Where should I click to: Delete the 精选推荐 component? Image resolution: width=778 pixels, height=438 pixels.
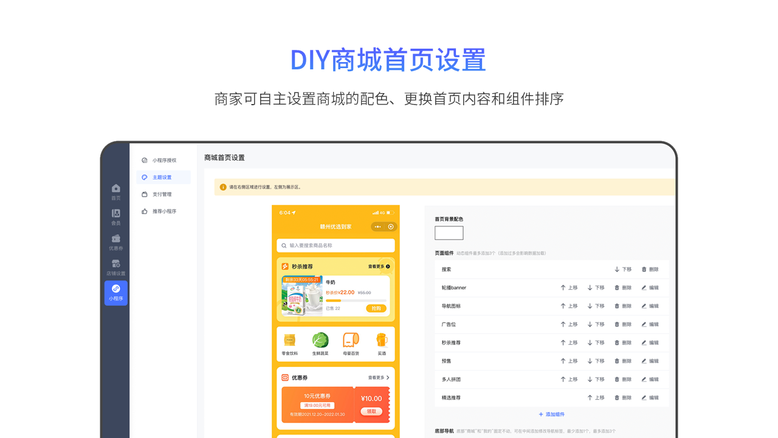pos(623,397)
